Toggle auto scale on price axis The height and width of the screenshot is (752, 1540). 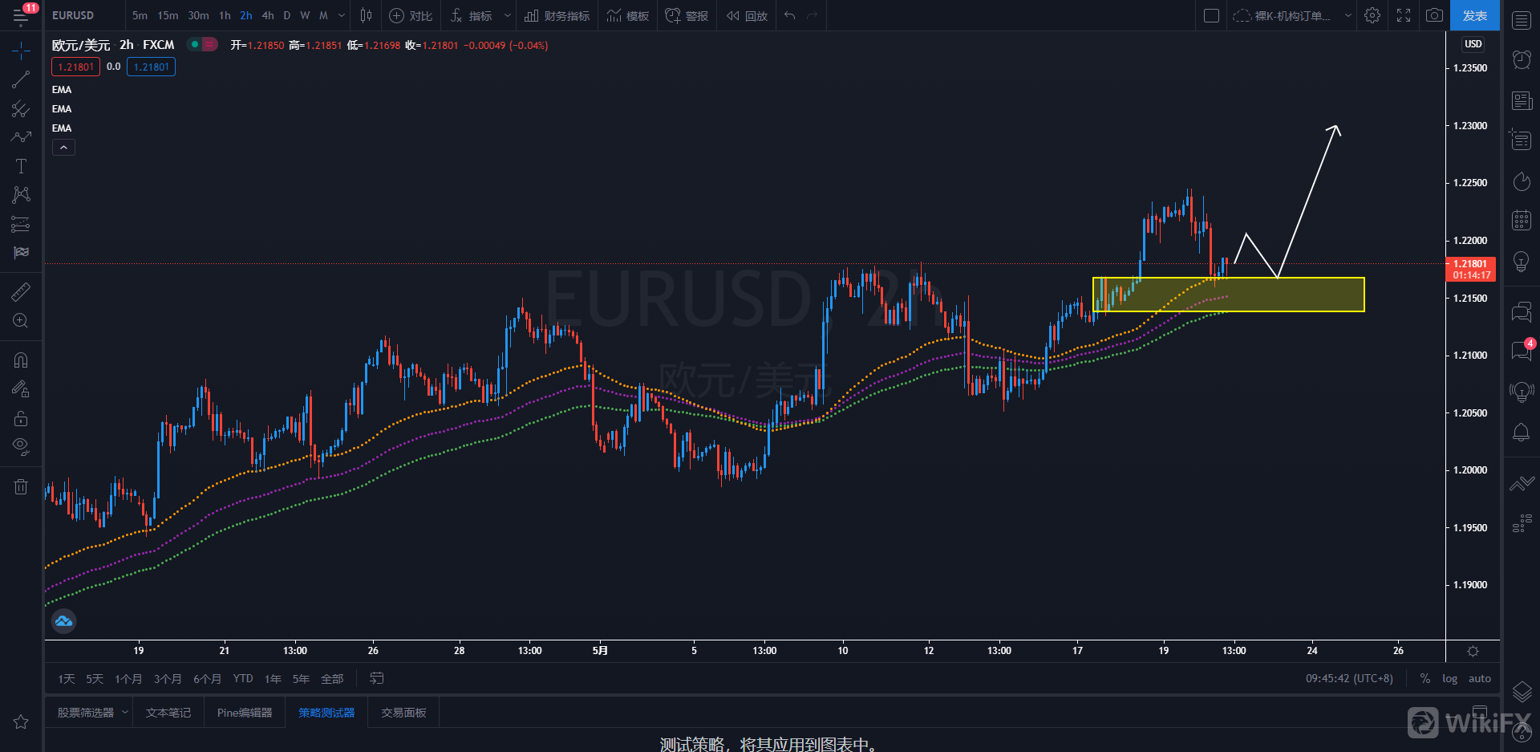click(1479, 678)
